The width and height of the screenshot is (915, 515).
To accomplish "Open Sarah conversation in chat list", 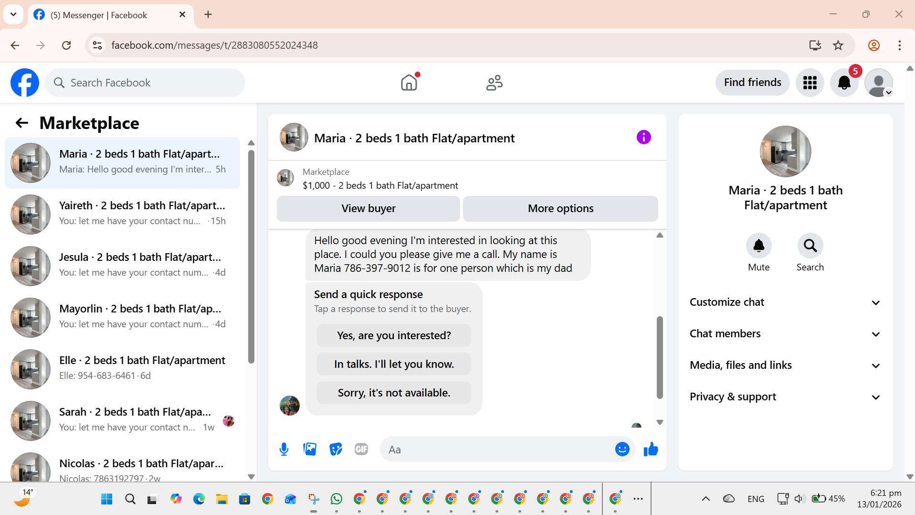I will [122, 421].
